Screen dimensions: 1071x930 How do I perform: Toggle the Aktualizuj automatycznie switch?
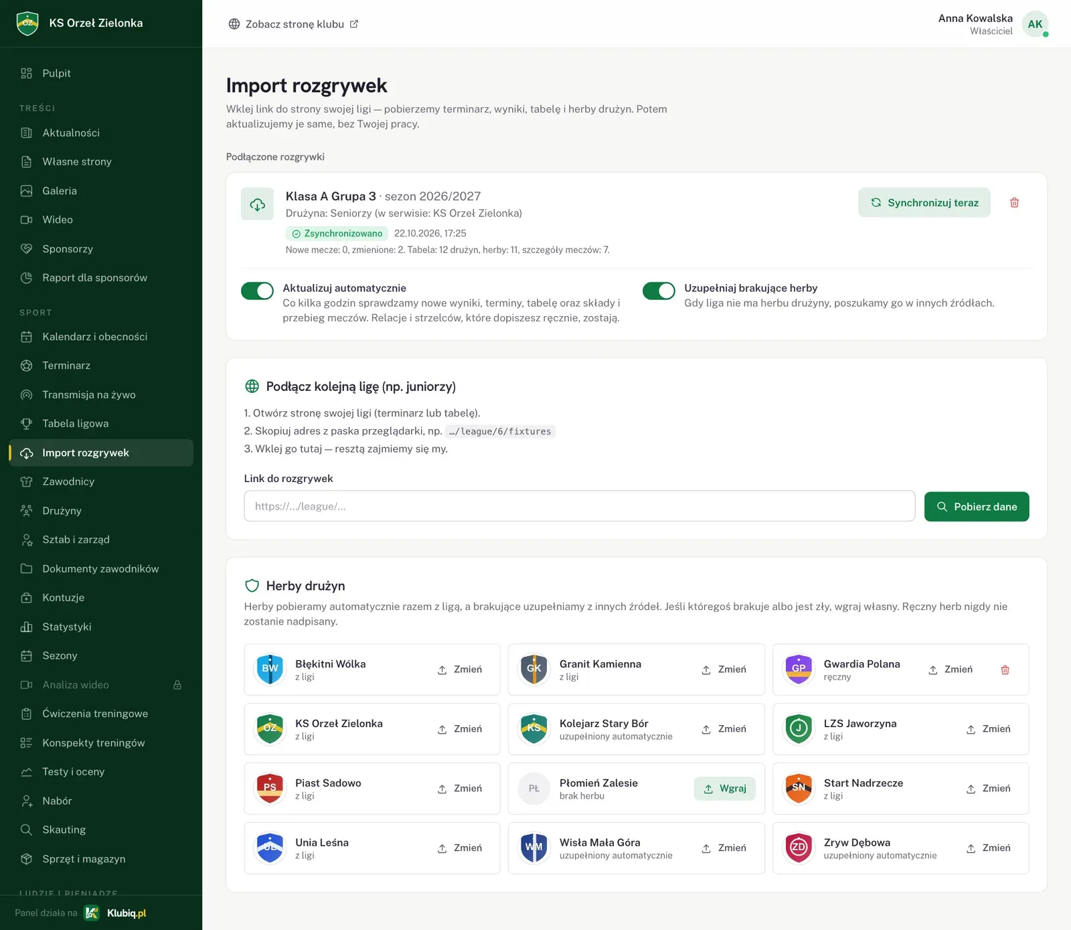pyautogui.click(x=257, y=291)
